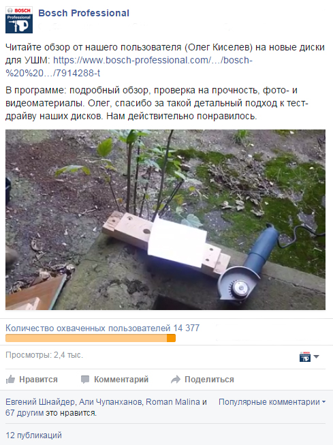
Task: Open Али Чупанханов profile link
Action: point(112,402)
